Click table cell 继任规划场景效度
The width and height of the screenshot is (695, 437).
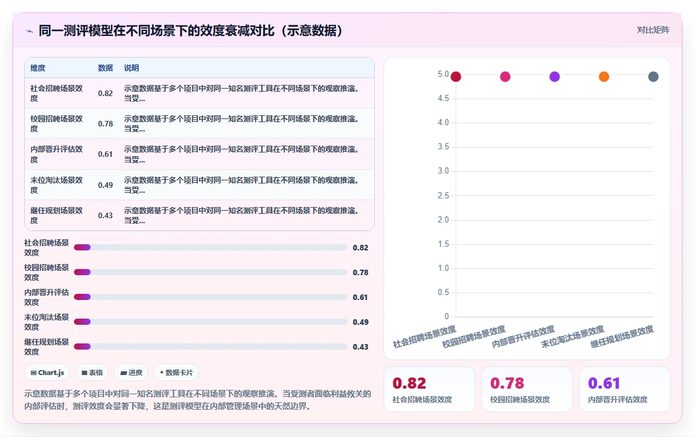click(x=56, y=215)
